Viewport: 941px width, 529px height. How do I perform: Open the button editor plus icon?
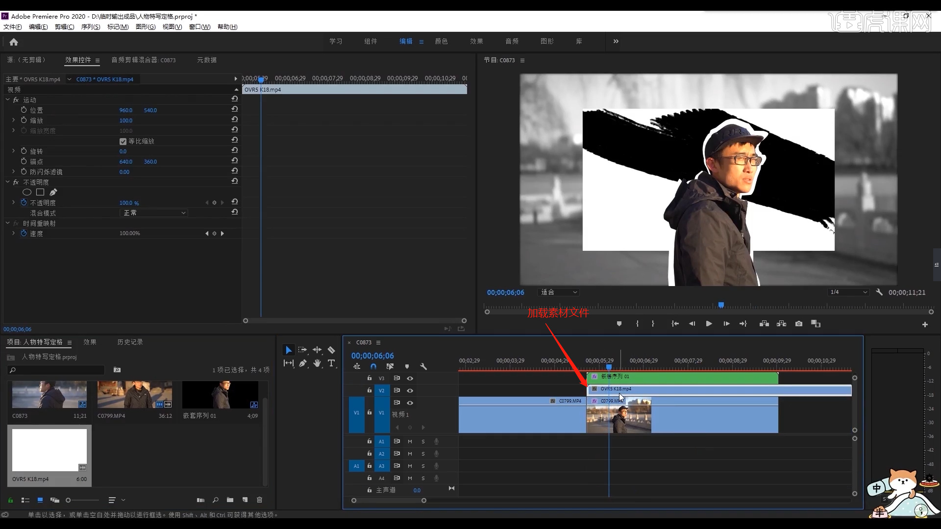[x=925, y=324]
